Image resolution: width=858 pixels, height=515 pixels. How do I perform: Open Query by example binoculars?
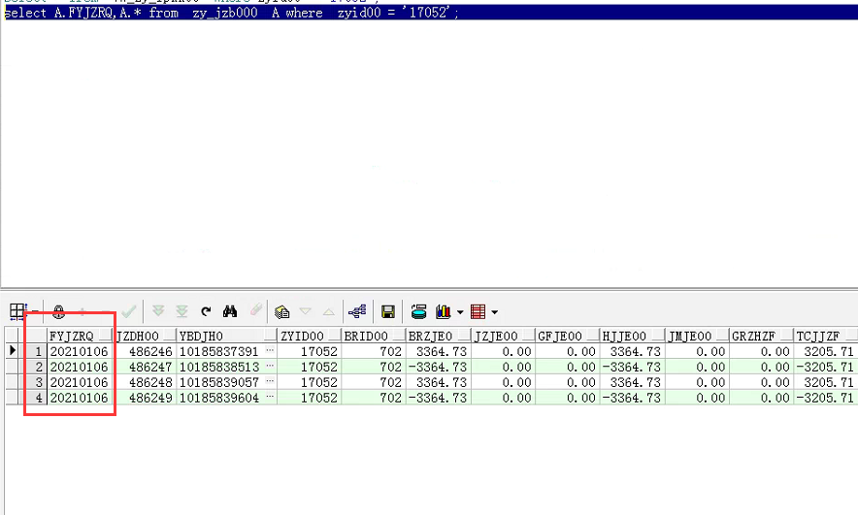click(230, 311)
